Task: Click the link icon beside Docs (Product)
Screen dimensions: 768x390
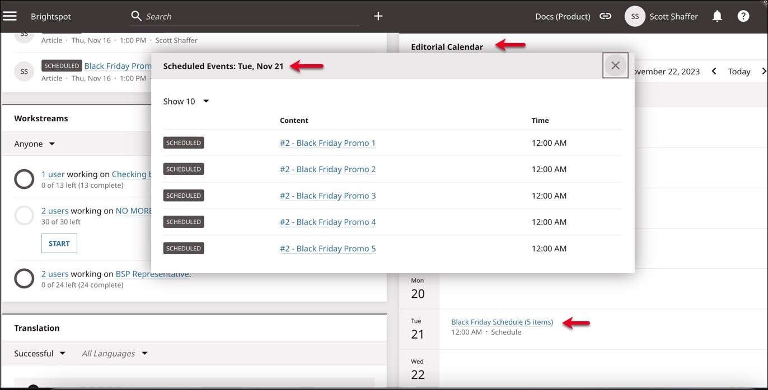Action: [605, 16]
